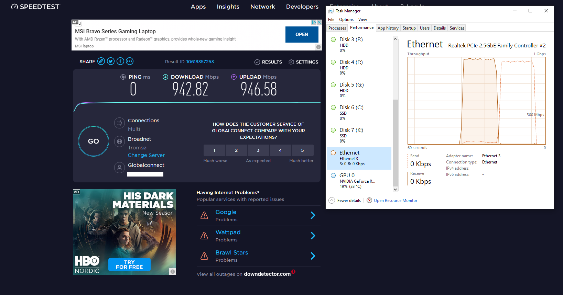563x295 pixels.
Task: Switch to the Users tab
Action: coord(425,28)
